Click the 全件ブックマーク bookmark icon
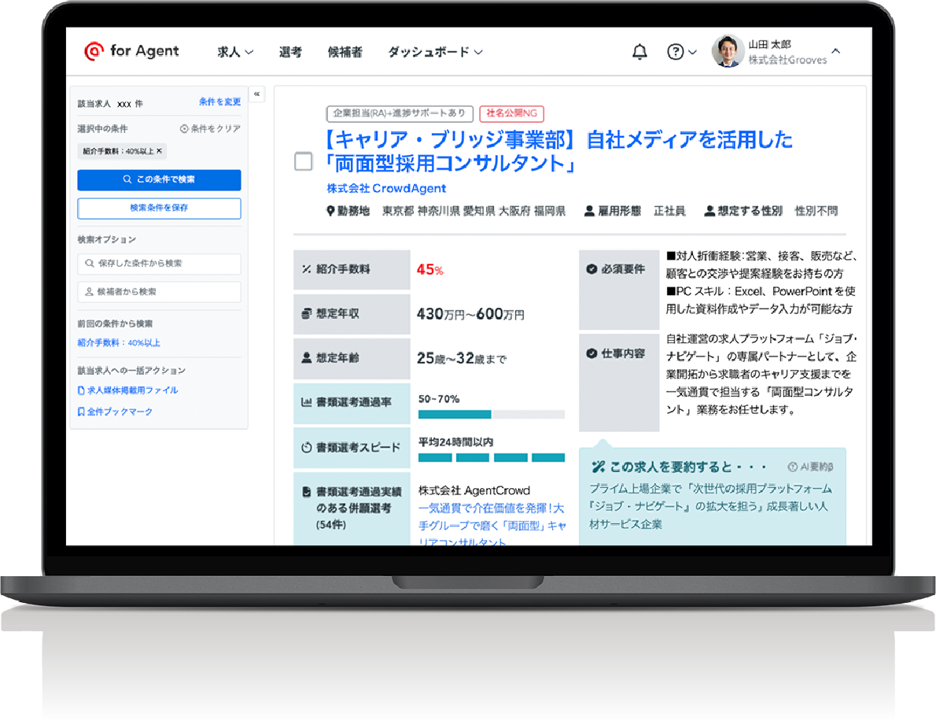The width and height of the screenshot is (936, 721). tap(81, 412)
